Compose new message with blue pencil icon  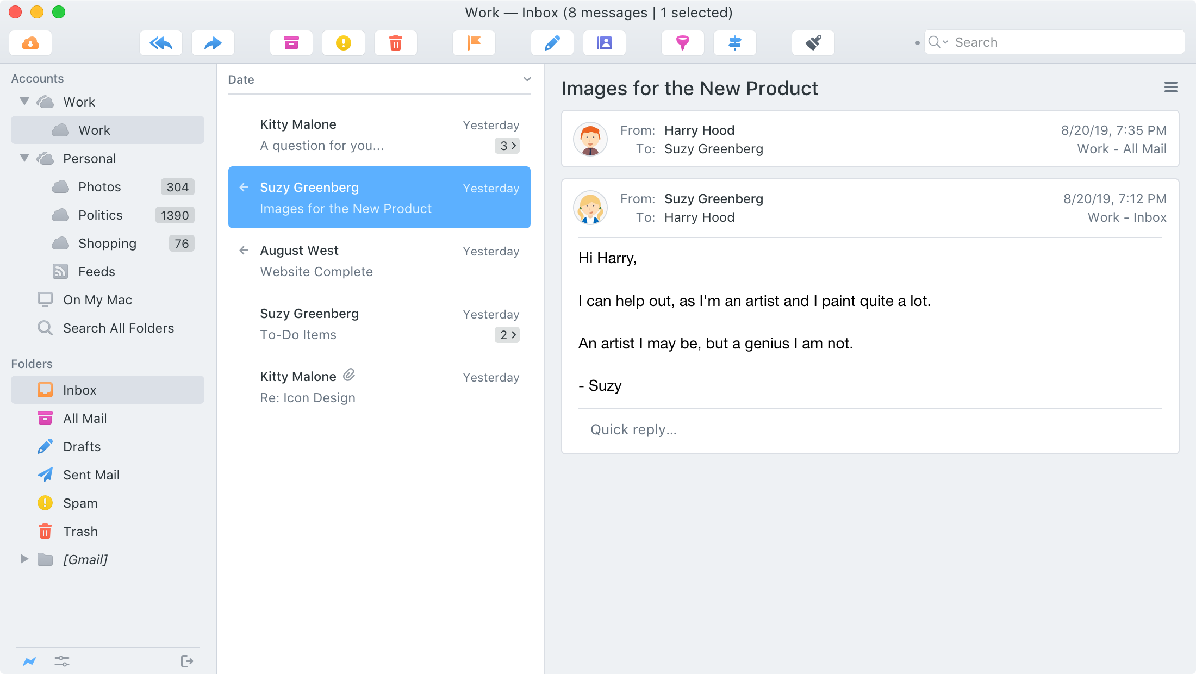pos(552,43)
